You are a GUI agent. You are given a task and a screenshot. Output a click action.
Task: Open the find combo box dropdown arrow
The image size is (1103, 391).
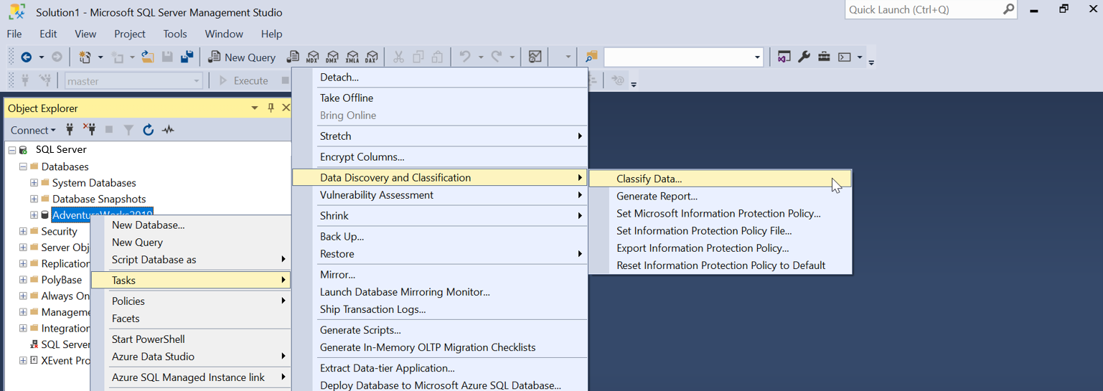coord(757,57)
